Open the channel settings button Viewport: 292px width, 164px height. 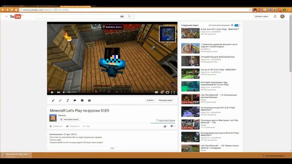[69, 119]
